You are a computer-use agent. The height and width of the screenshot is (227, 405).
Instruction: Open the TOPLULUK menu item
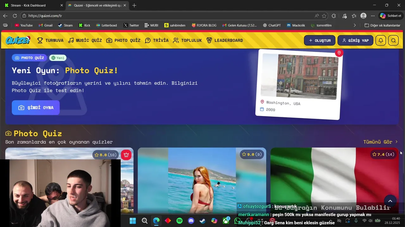pyautogui.click(x=187, y=40)
